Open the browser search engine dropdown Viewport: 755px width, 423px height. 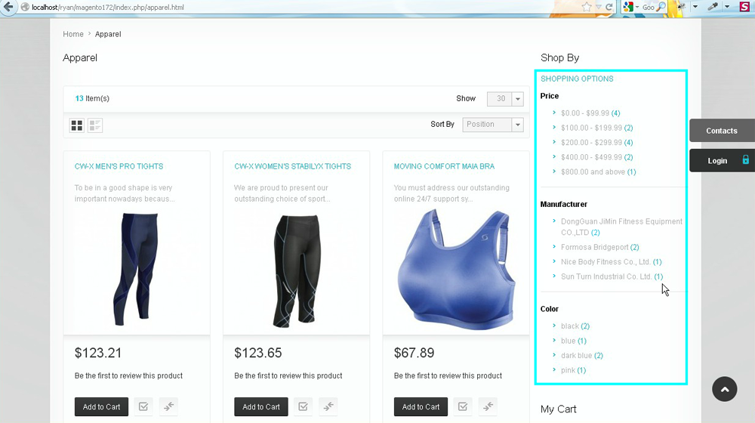point(631,8)
